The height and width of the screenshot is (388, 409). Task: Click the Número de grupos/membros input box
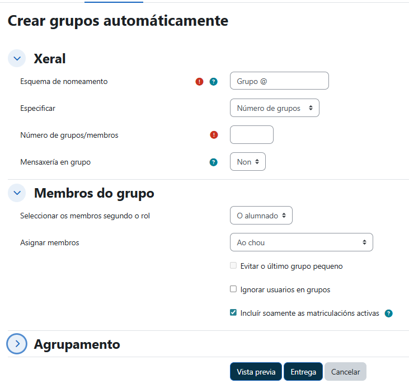coord(252,135)
